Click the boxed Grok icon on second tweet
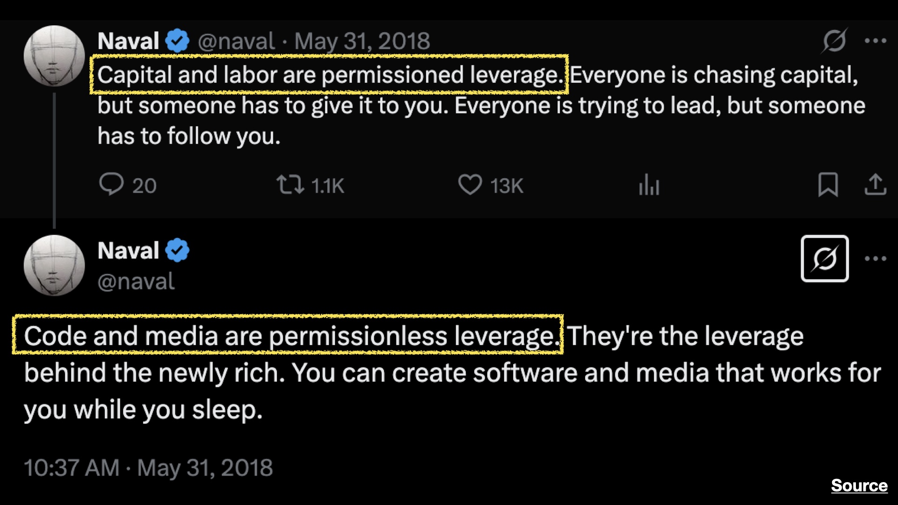The image size is (898, 505). point(825,259)
